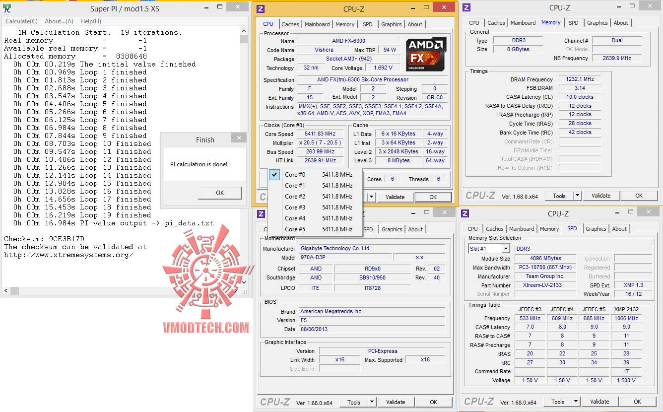Click the DRAM Frequency value "1232.1 MHz"

click(579, 79)
